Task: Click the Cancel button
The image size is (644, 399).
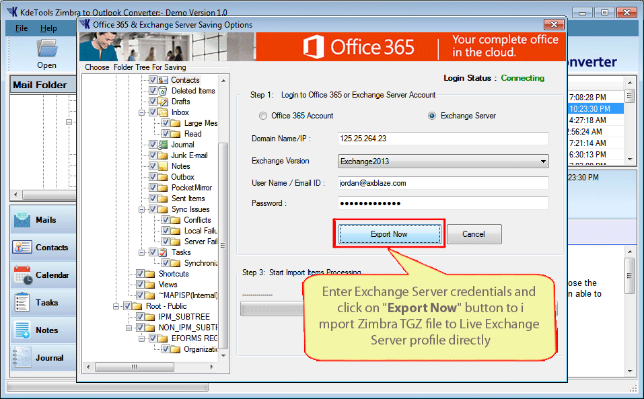Action: click(474, 234)
